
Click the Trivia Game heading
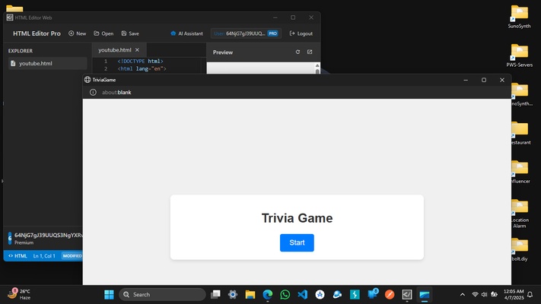pyautogui.click(x=297, y=218)
